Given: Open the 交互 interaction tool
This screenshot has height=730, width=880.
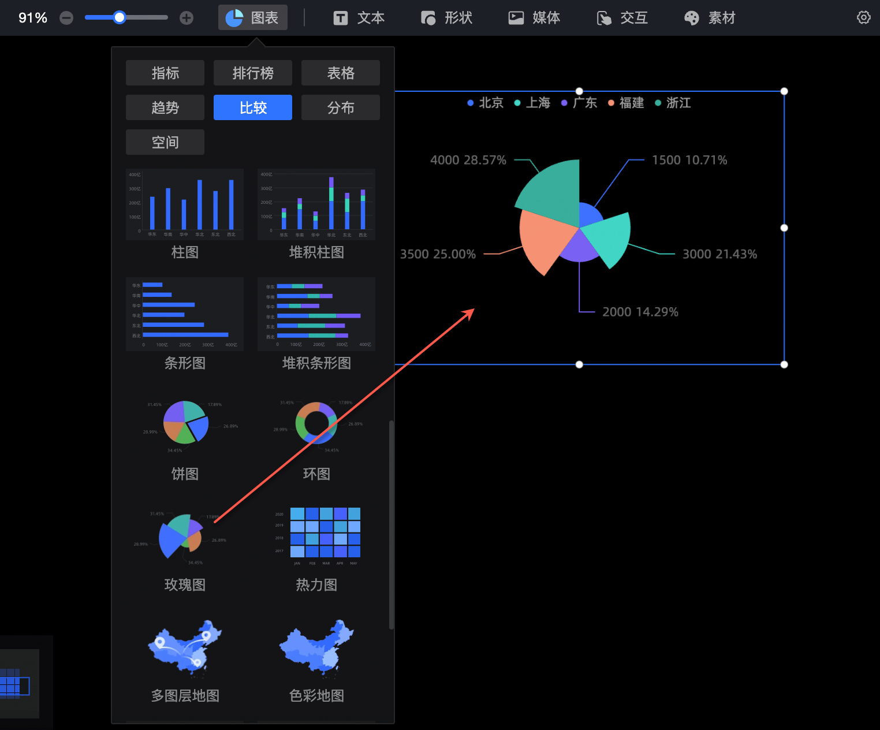Looking at the screenshot, I should point(622,18).
